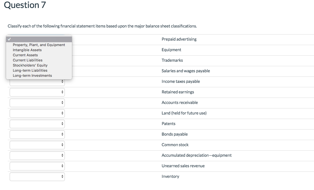Select the blank checked option at top of menu
314x190 pixels.
pyautogui.click(x=39, y=39)
